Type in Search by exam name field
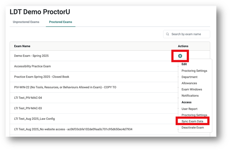The image size is (230, 150). 189,34
